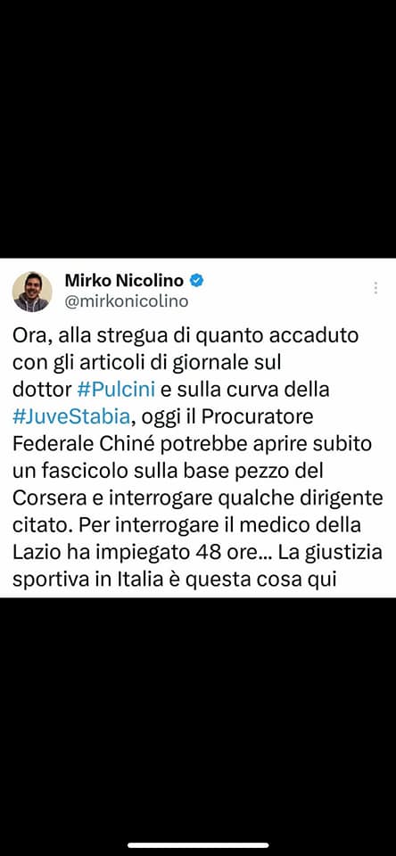Click the blue verified badge icon
This screenshot has height=856, width=396.
coord(196,281)
